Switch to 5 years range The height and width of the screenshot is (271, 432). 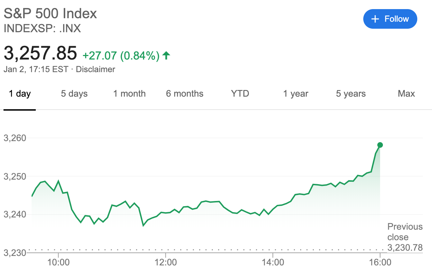pos(351,93)
